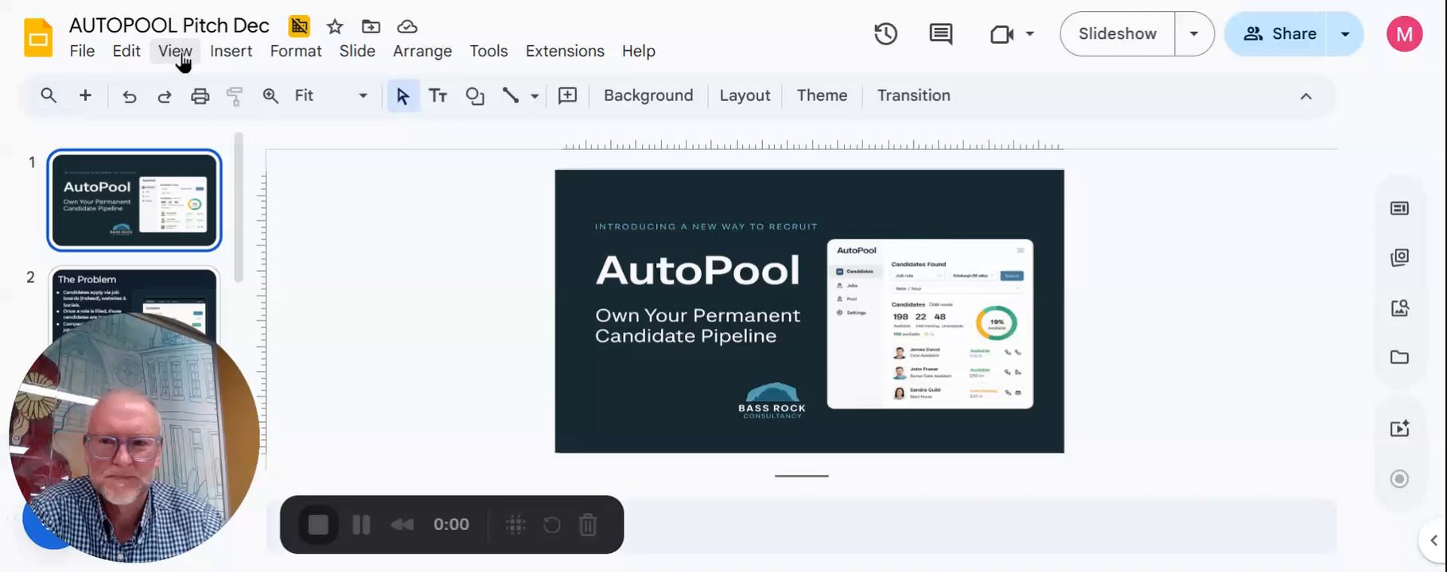Open Share options dropdown arrow
Image resolution: width=1447 pixels, height=572 pixels.
(1345, 34)
